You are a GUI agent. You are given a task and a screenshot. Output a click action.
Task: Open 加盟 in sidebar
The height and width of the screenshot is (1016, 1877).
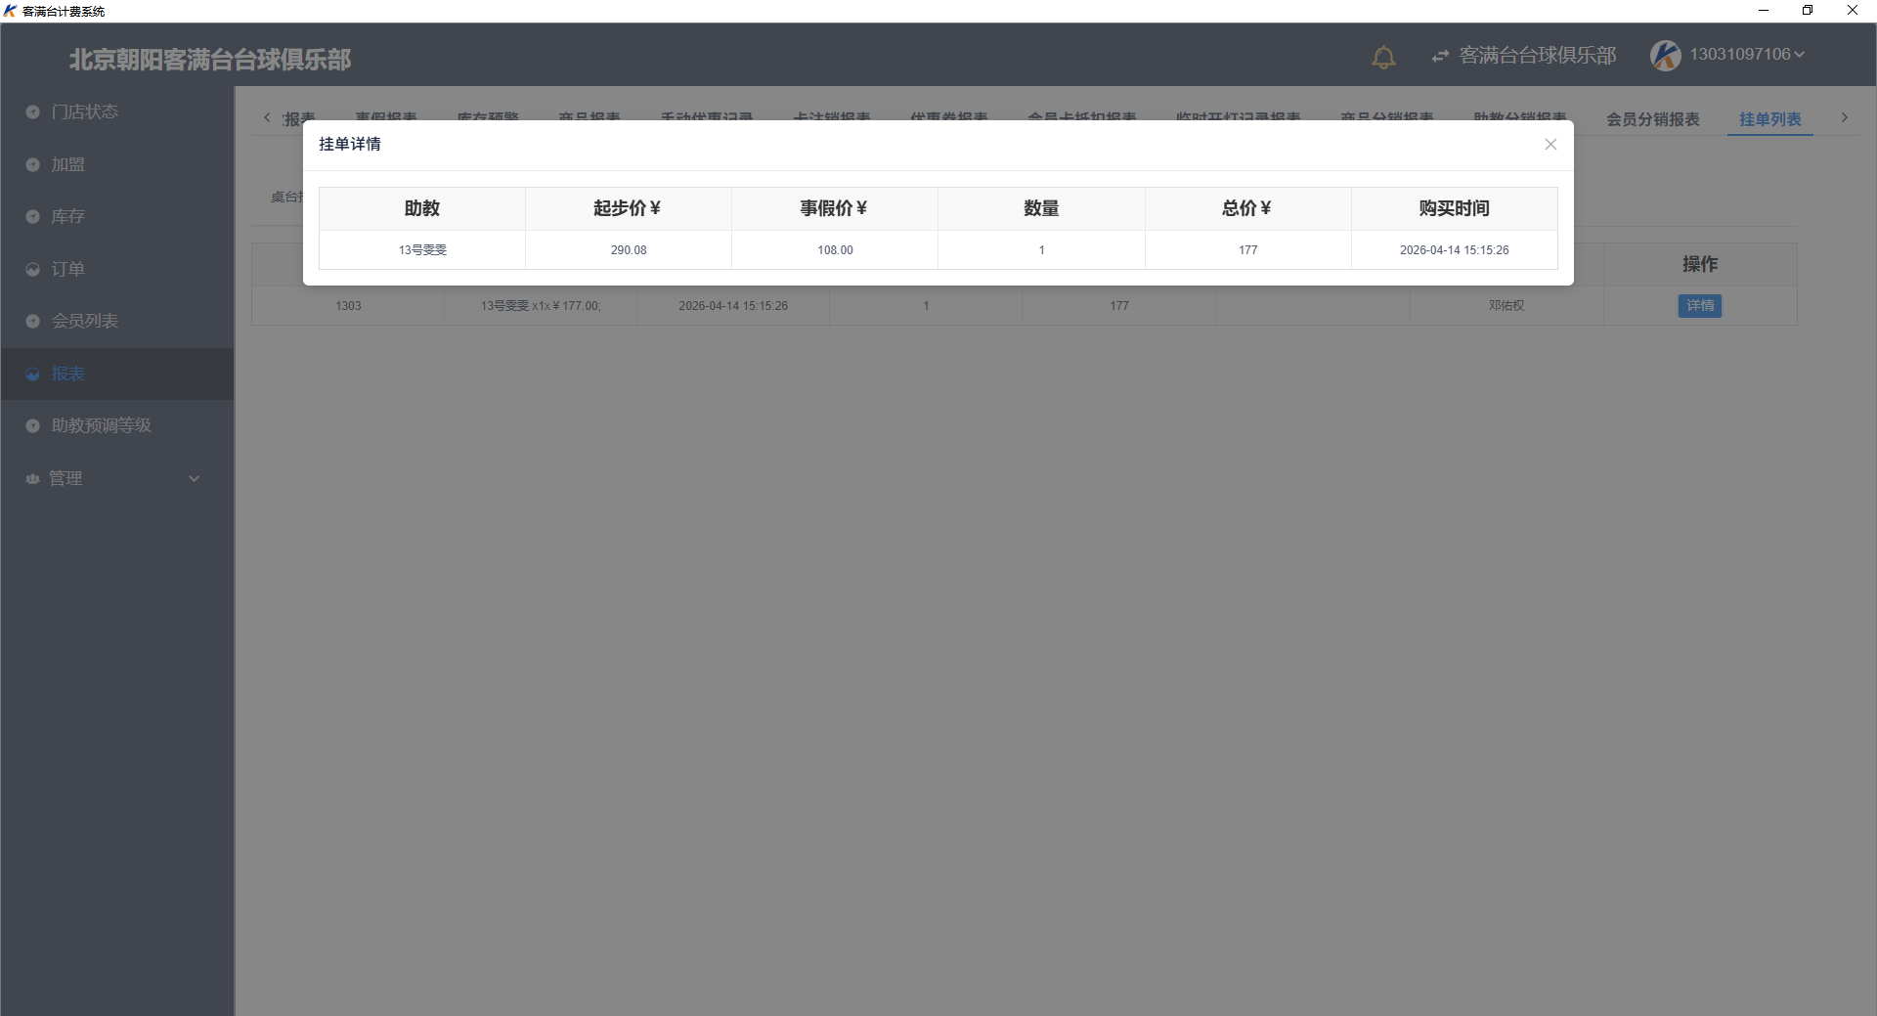click(117, 164)
